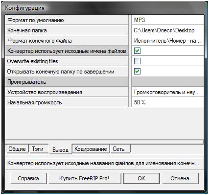Select the 'Overwrite existing files' row label
The image size is (209, 195).
tap(67, 61)
